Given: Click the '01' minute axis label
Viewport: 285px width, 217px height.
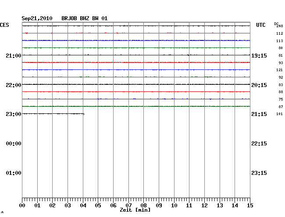Looking at the screenshot, I should (x=37, y=206).
